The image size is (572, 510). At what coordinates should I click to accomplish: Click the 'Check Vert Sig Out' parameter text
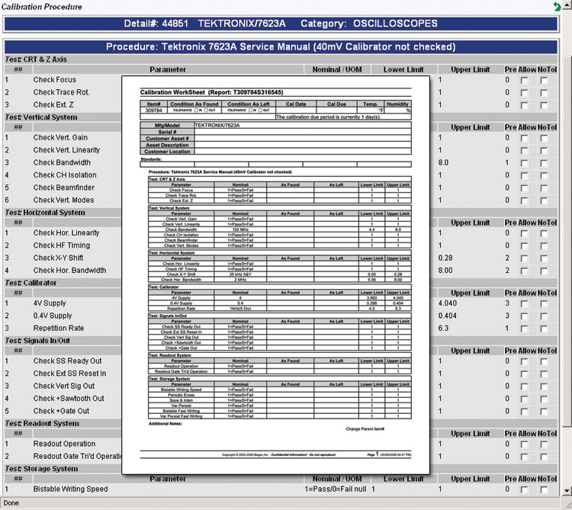64,386
